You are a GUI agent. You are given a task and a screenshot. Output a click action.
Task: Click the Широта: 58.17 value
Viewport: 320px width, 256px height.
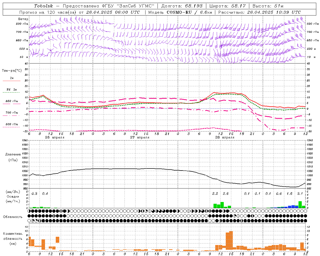(227, 6)
